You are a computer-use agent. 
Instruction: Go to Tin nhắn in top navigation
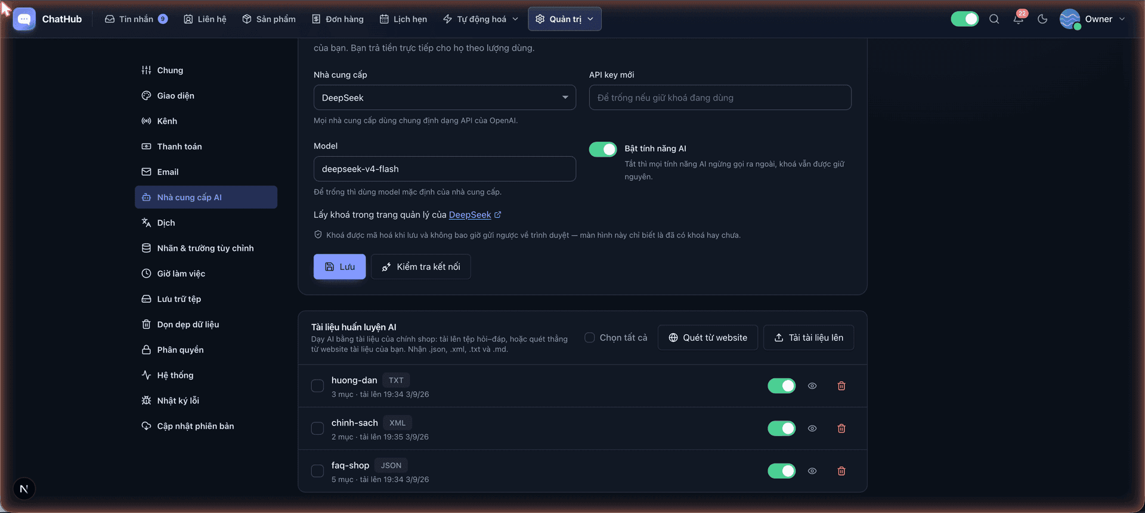[136, 19]
